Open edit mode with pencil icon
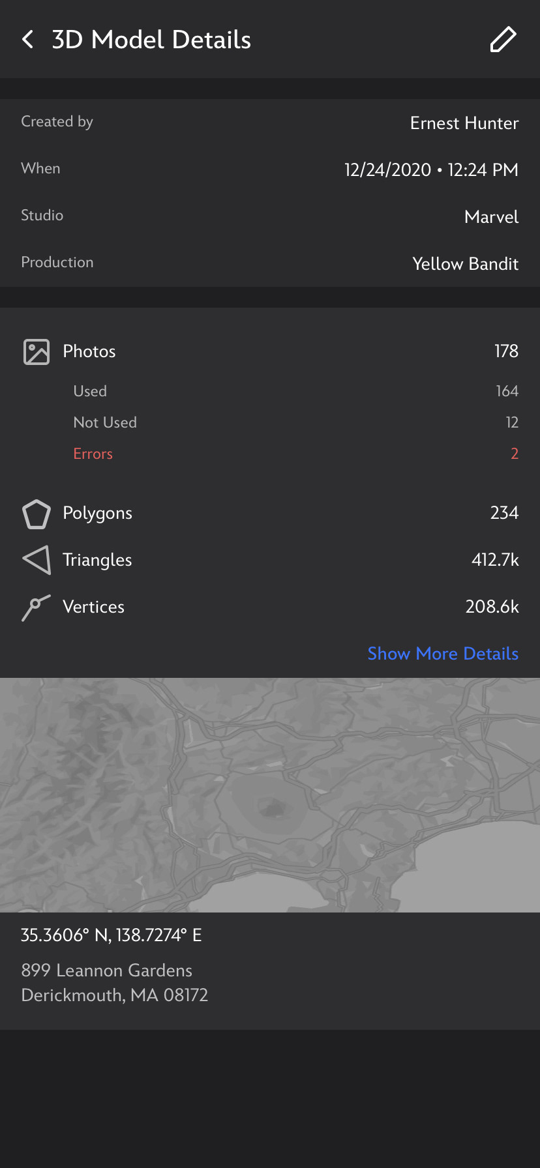The width and height of the screenshot is (540, 1168). point(503,40)
